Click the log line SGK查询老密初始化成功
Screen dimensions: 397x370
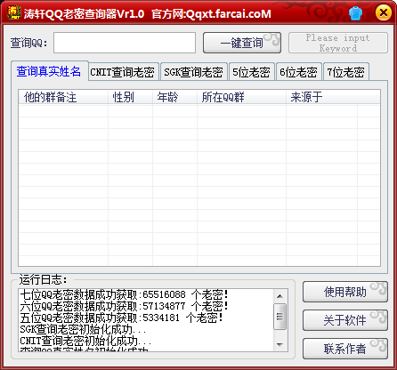[83, 329]
